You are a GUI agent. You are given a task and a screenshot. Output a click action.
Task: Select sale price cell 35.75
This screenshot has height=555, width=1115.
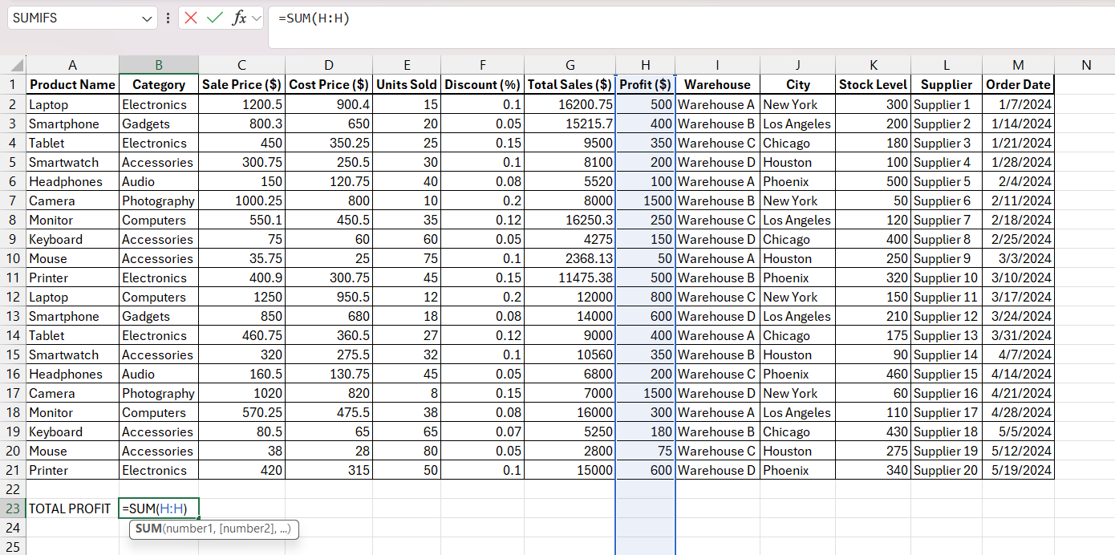click(x=241, y=258)
